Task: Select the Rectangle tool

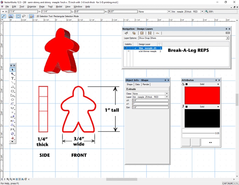Action: [x=12, y=91]
